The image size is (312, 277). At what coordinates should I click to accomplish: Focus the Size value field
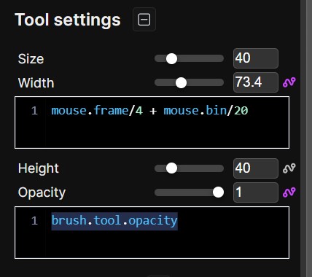click(x=256, y=58)
